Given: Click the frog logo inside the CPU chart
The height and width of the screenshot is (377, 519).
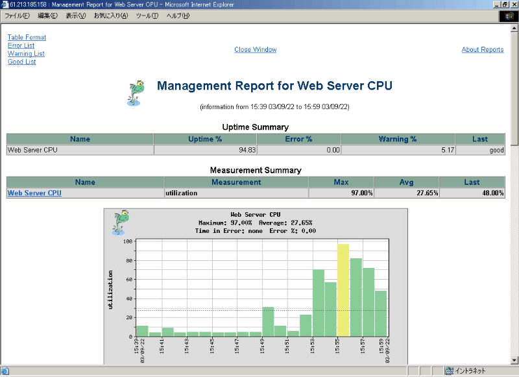Looking at the screenshot, I should click(x=121, y=224).
